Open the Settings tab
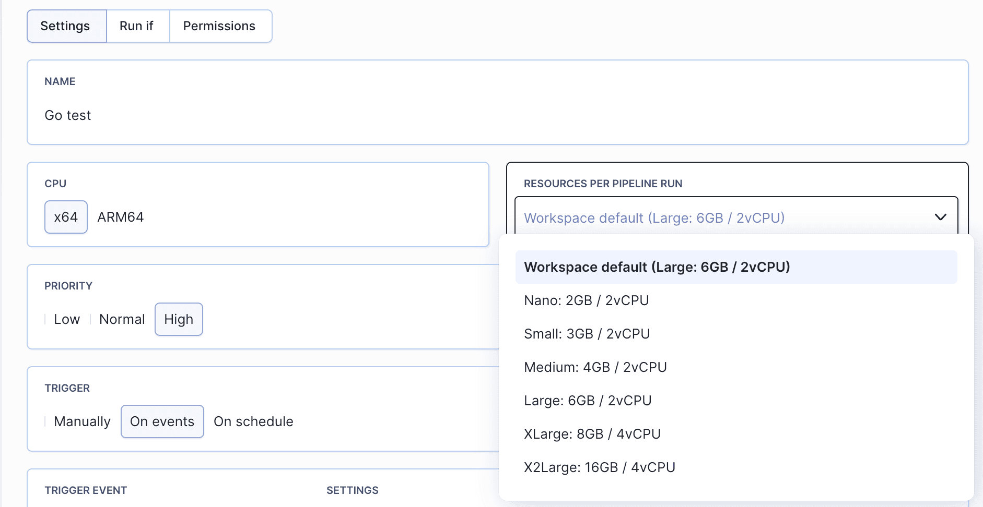983x507 pixels. tap(66, 26)
